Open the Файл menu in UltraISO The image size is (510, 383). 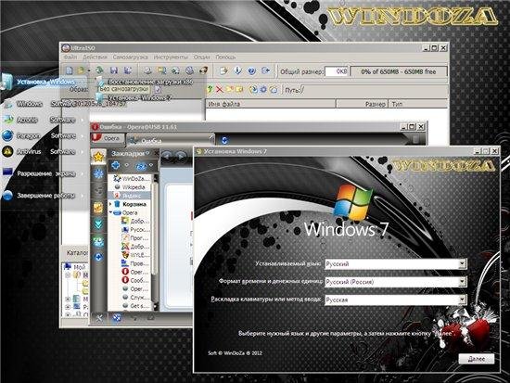click(x=70, y=57)
